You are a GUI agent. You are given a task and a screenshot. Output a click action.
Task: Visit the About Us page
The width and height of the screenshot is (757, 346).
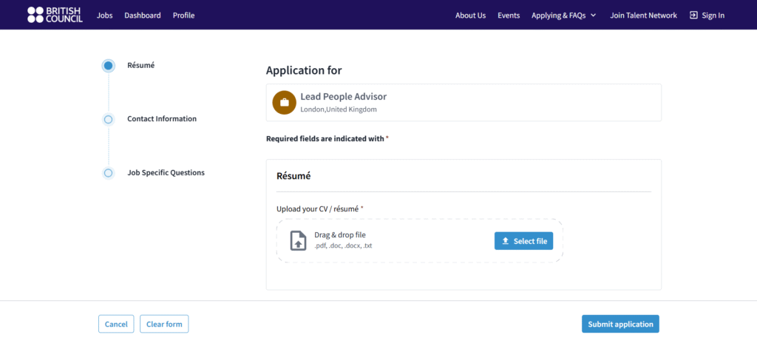click(470, 16)
